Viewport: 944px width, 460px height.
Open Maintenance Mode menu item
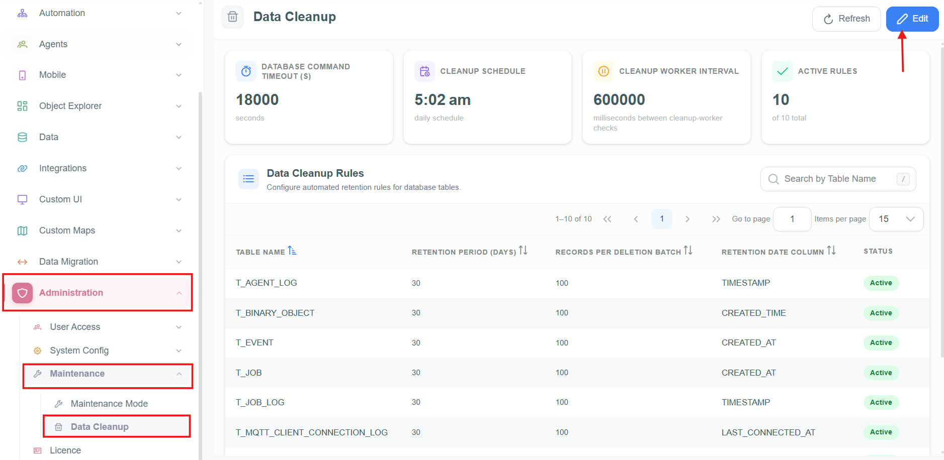(x=109, y=404)
